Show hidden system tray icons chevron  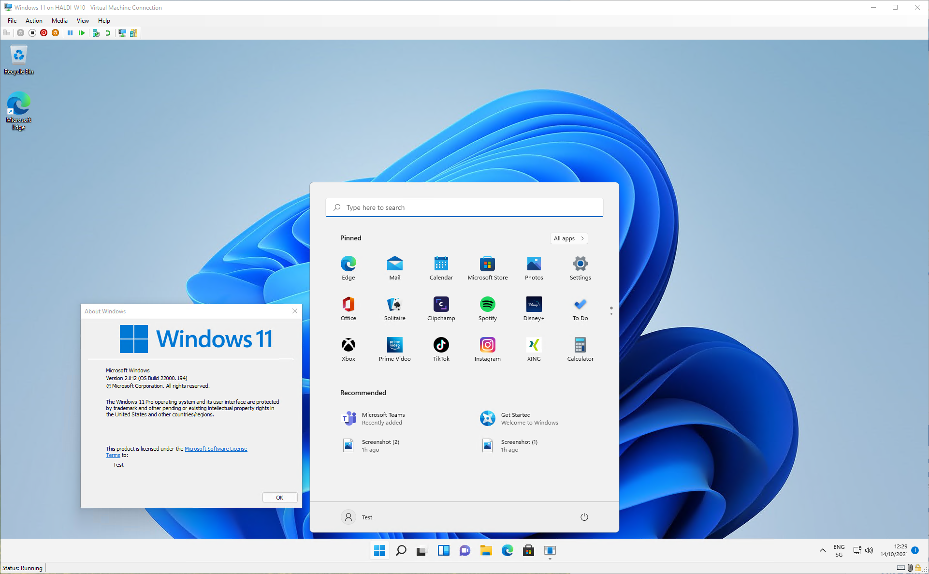(822, 550)
